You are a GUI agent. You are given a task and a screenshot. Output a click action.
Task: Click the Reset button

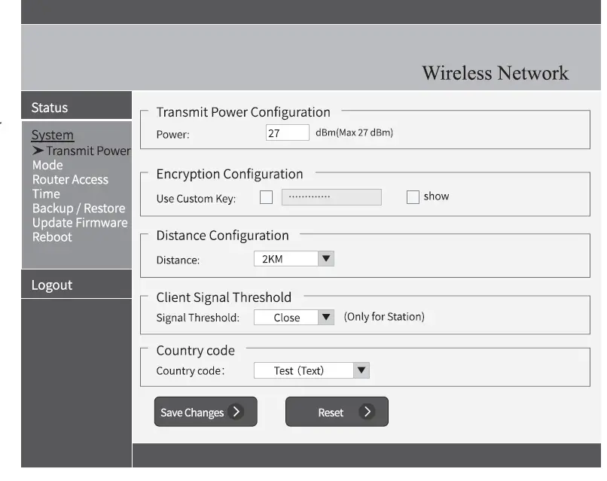337,412
